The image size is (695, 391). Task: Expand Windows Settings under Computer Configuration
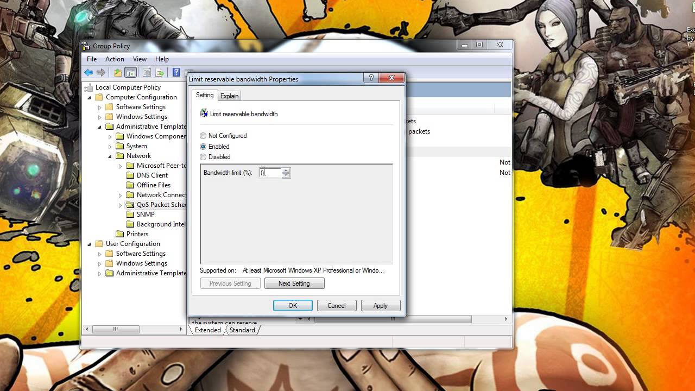click(99, 117)
